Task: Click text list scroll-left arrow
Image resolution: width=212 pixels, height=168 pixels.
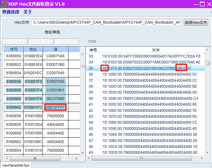Action: coord(89,158)
